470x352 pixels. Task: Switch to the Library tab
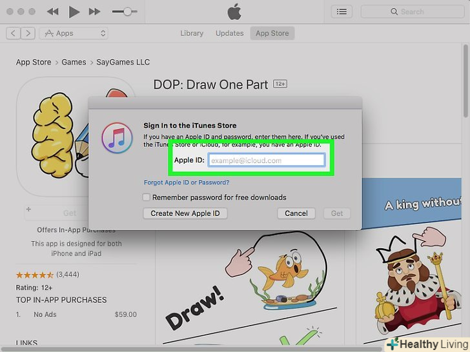[192, 34]
